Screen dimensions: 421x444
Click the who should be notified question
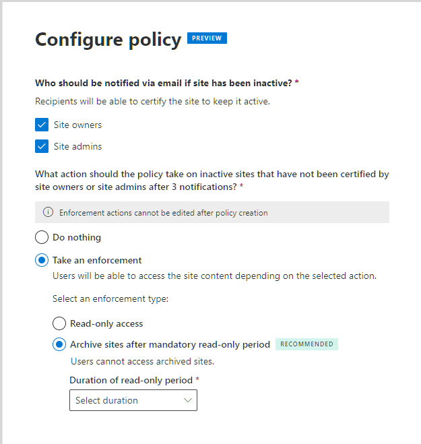point(164,83)
